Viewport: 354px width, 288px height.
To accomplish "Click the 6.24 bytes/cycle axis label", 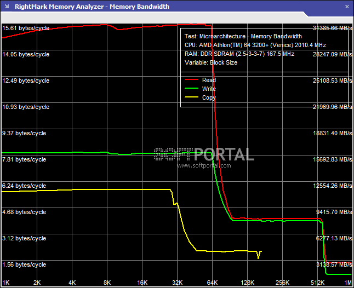I will coord(24,186).
